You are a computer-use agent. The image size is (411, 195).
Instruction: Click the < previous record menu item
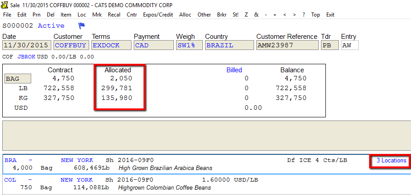point(285,15)
